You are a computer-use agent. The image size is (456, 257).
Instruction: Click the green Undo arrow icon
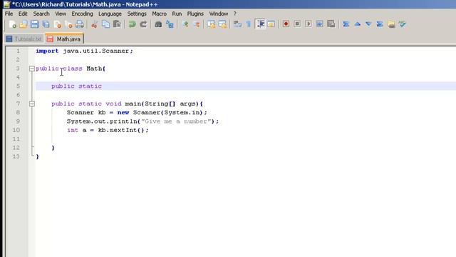pyautogui.click(x=132, y=24)
